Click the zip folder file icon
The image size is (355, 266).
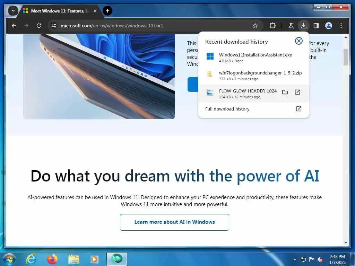pos(210,74)
